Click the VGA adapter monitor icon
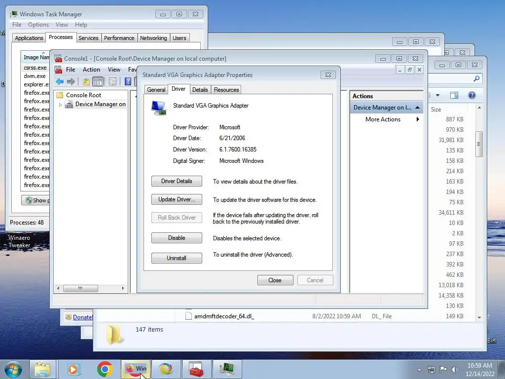The width and height of the screenshot is (505, 379). click(159, 108)
